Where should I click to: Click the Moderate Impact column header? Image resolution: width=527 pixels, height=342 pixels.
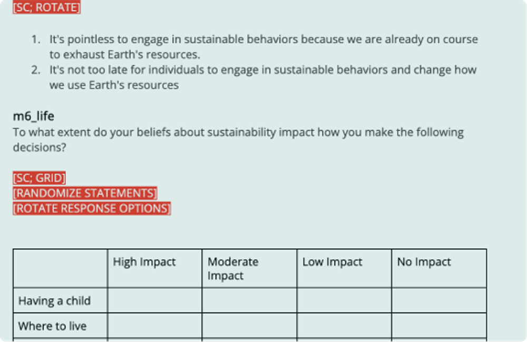coord(249,268)
